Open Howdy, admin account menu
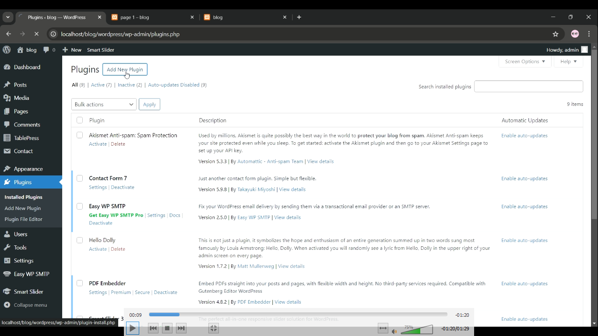 point(567,50)
